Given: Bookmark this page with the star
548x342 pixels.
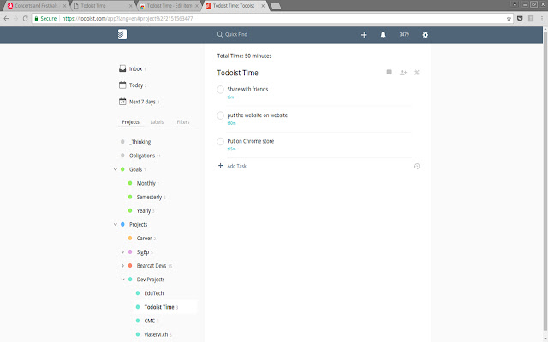Looking at the screenshot, I should [509, 19].
